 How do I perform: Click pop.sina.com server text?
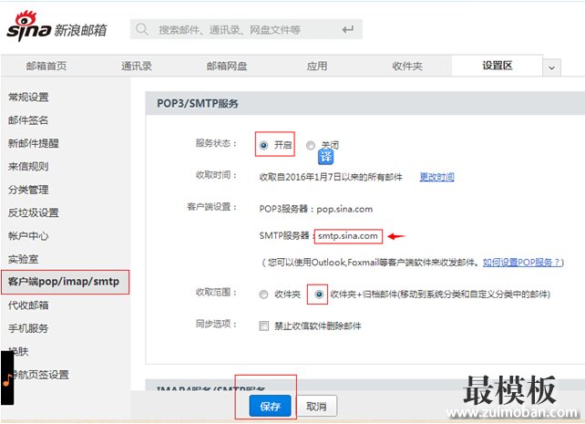pyautogui.click(x=344, y=209)
